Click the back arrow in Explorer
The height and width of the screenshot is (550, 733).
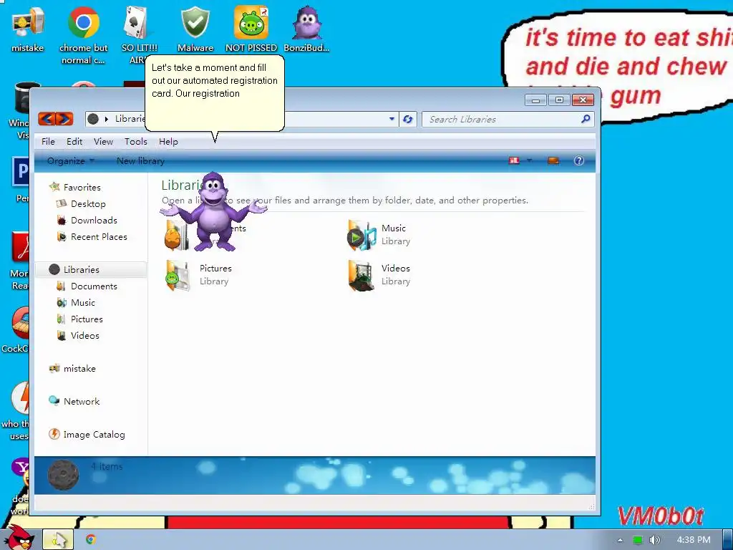click(x=47, y=119)
